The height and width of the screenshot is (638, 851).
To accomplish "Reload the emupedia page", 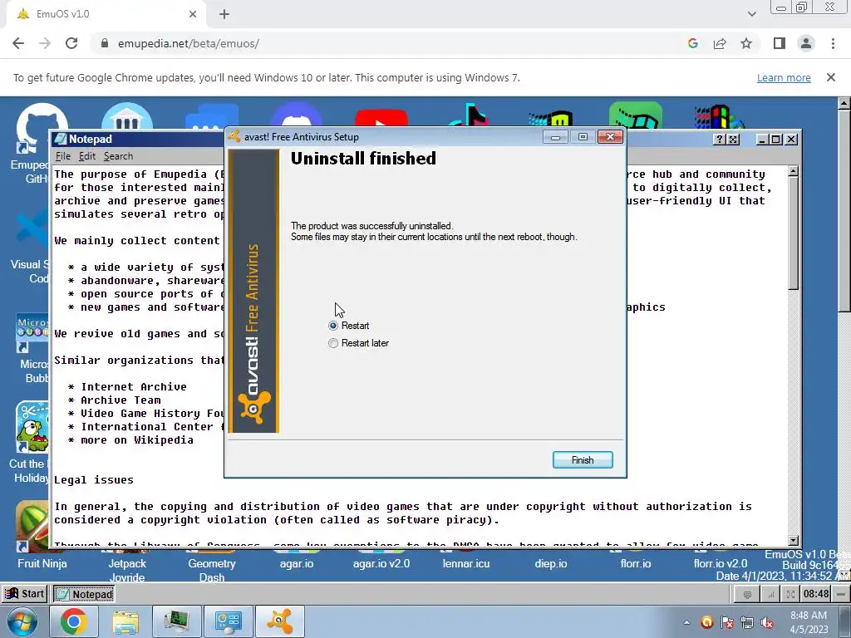I will (x=71, y=43).
